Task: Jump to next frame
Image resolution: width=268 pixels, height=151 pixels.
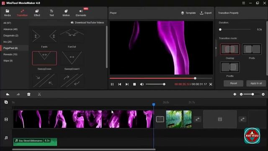Action: (x=127, y=84)
